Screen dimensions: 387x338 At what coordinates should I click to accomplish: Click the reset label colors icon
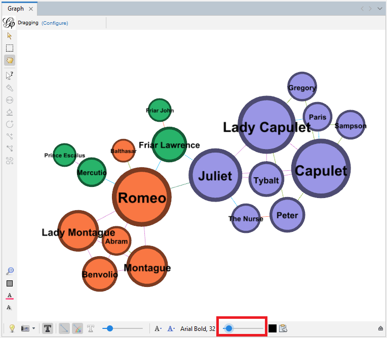click(10, 296)
